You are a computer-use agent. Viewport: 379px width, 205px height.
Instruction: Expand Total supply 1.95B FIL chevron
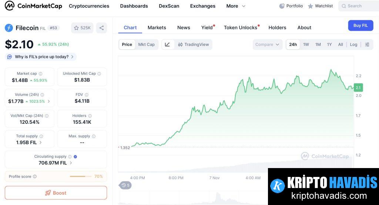pyautogui.click(x=40, y=143)
